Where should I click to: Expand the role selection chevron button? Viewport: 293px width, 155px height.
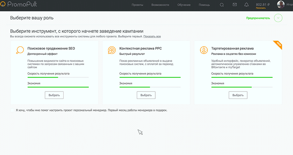click(278, 18)
